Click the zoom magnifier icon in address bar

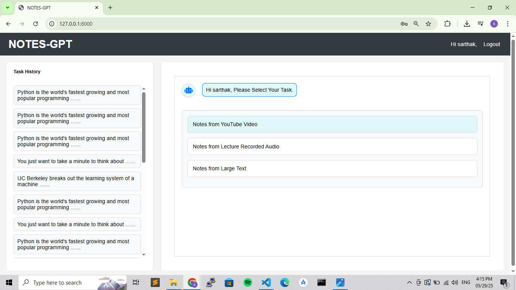416,24
